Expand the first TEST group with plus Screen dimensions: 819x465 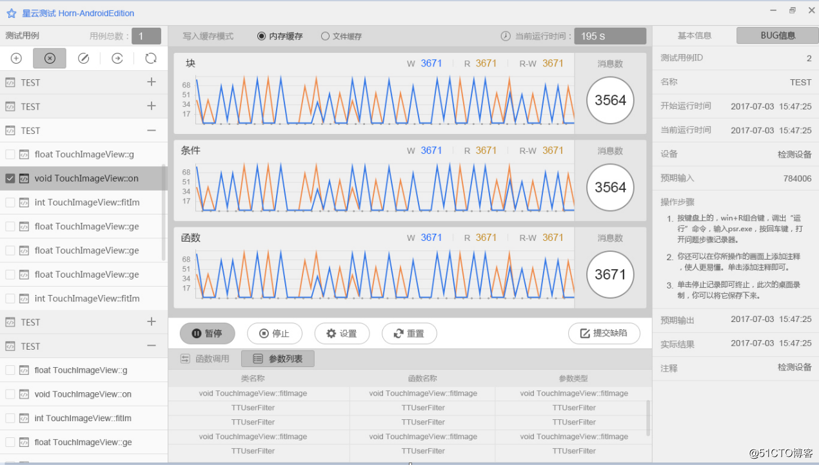[152, 82]
